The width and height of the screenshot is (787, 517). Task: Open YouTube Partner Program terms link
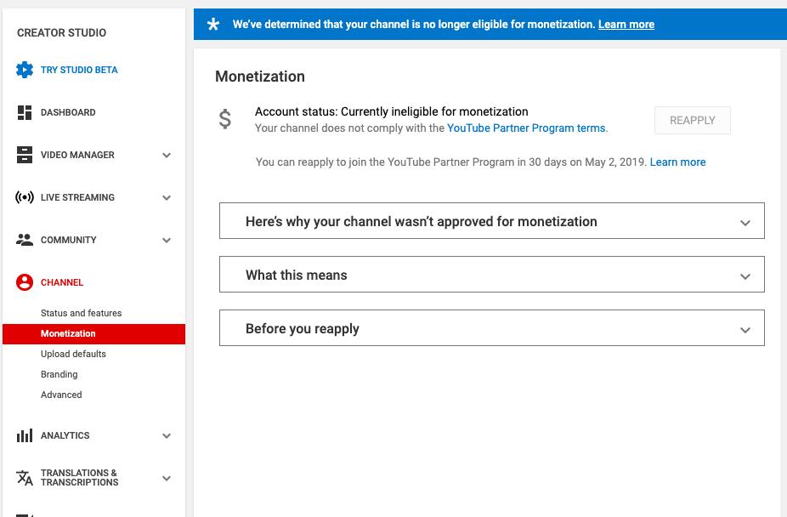pos(527,128)
